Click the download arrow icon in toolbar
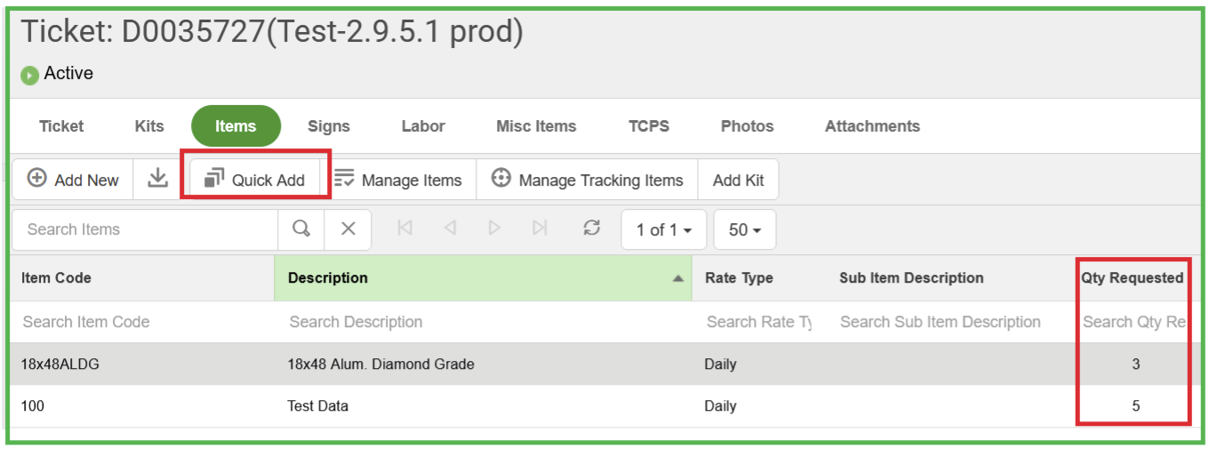Viewport: 1209px width, 449px height. click(x=157, y=179)
